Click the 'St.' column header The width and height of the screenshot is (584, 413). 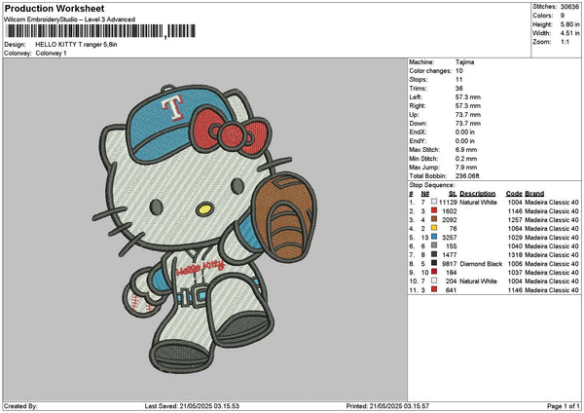pyautogui.click(x=453, y=194)
